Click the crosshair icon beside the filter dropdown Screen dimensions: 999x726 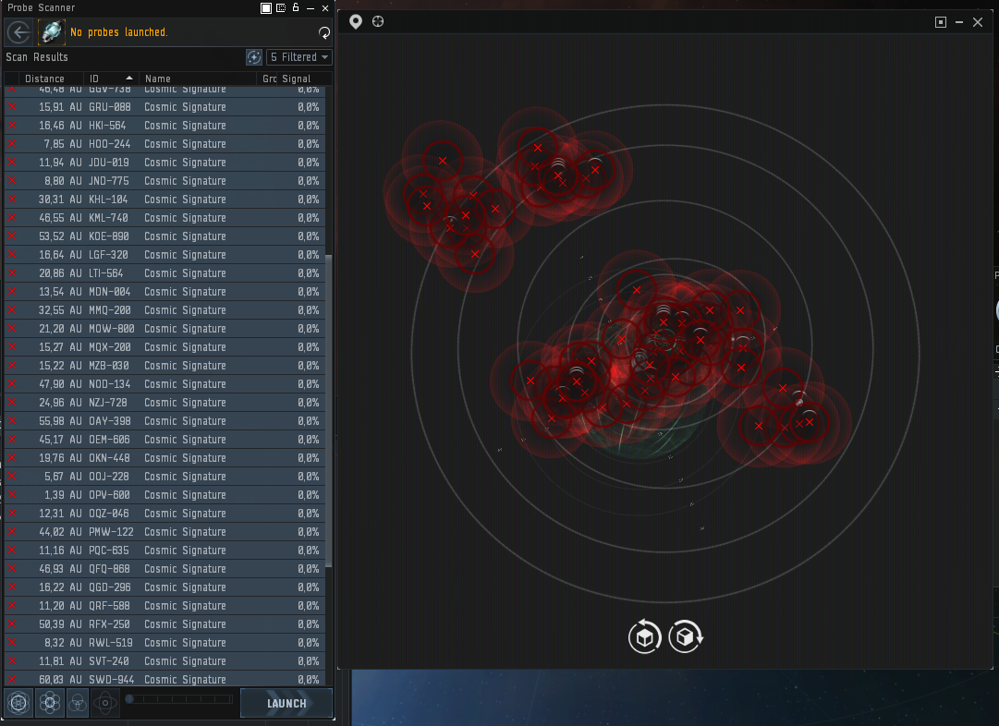click(254, 57)
